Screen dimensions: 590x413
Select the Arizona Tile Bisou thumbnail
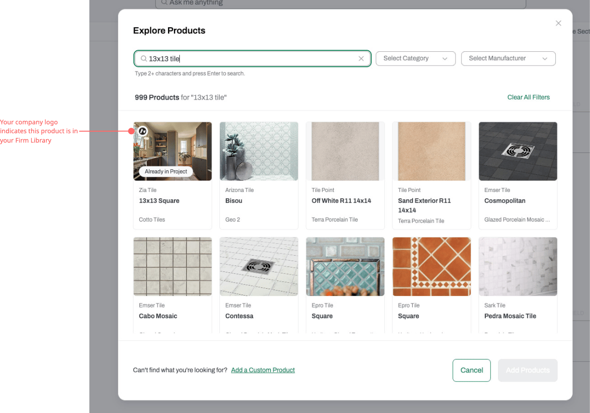pyautogui.click(x=259, y=151)
